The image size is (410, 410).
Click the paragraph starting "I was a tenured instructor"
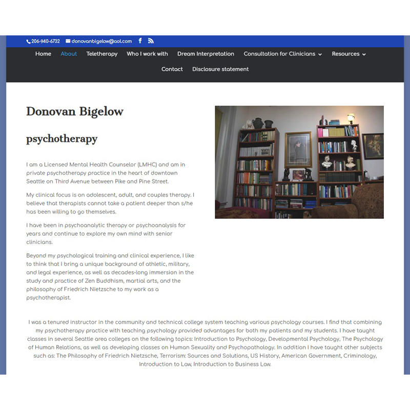205,343
